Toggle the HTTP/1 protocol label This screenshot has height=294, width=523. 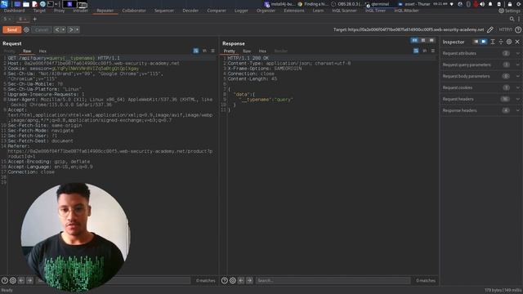[506, 29]
